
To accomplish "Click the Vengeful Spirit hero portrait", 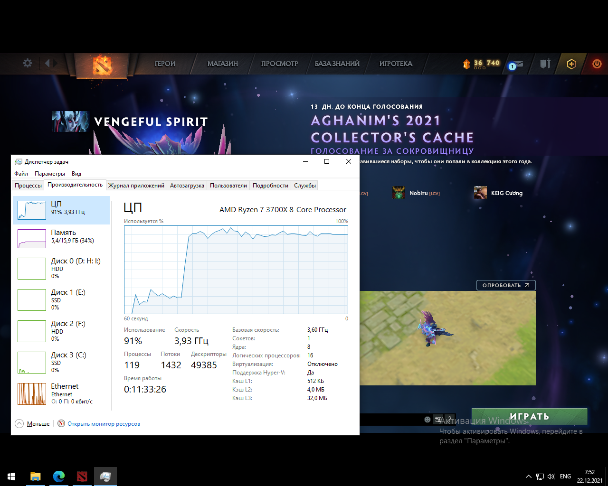I will 70,121.
